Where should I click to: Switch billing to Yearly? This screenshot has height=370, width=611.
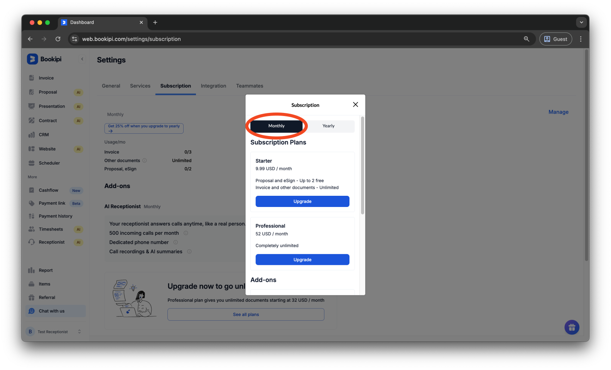[x=329, y=126]
